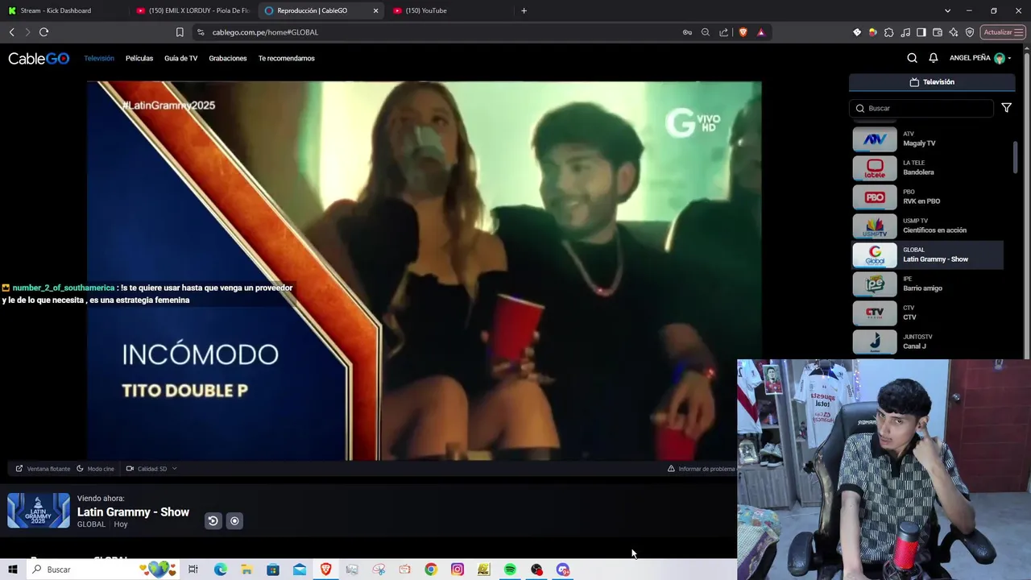Switch to the (150) YouTube tab
1031x580 pixels.
[449, 10]
